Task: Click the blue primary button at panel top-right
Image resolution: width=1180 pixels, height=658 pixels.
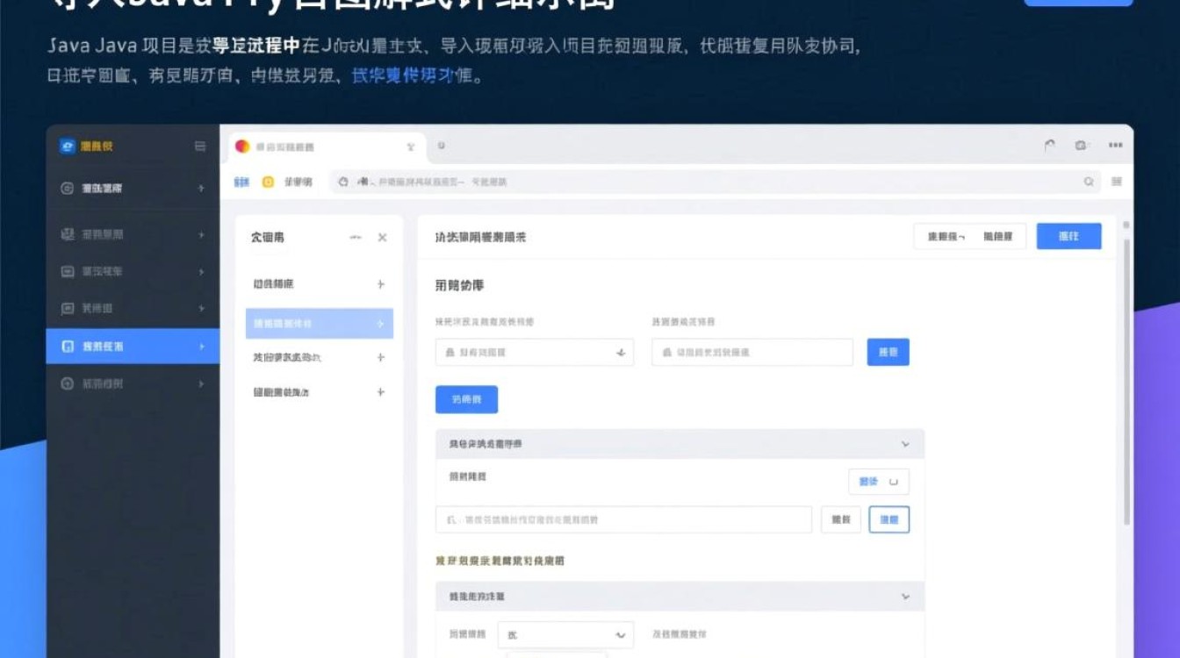Action: pyautogui.click(x=1068, y=235)
